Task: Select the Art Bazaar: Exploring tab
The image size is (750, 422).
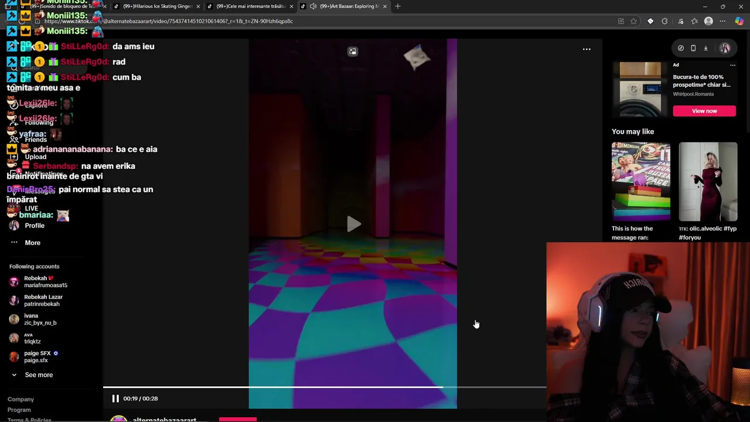Action: [343, 6]
